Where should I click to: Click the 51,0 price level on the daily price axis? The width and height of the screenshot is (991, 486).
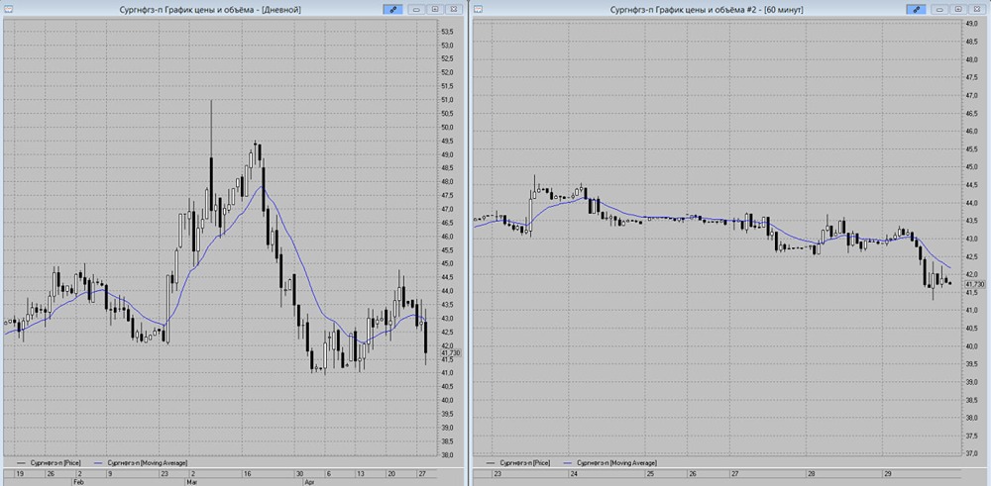click(x=447, y=100)
